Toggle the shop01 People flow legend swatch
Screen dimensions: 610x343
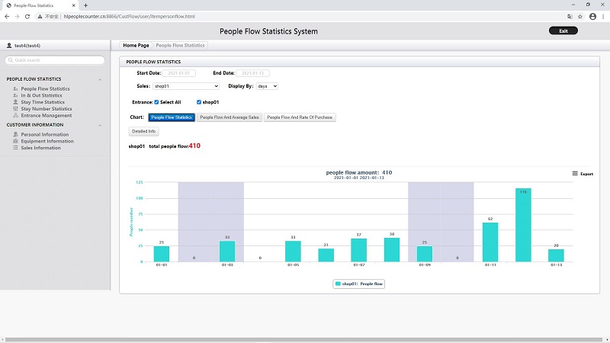[x=338, y=284]
